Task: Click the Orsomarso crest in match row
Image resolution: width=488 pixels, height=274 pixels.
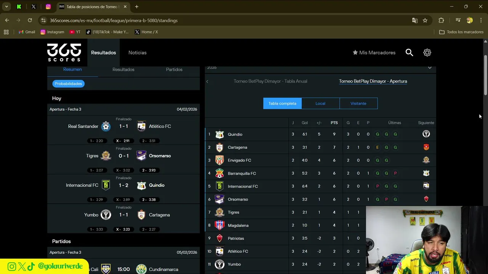Action: [x=141, y=156]
